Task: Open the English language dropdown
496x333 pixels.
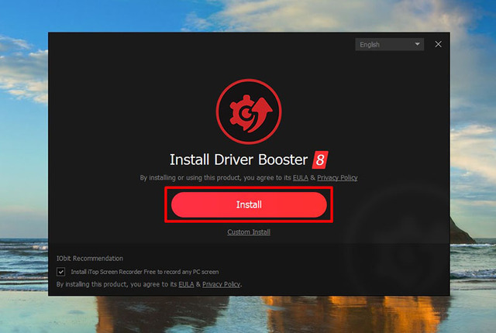Action: pos(389,45)
